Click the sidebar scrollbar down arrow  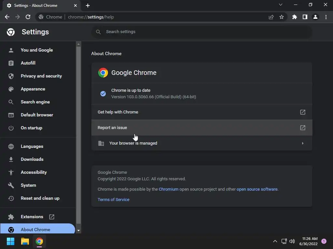[x=78, y=231]
